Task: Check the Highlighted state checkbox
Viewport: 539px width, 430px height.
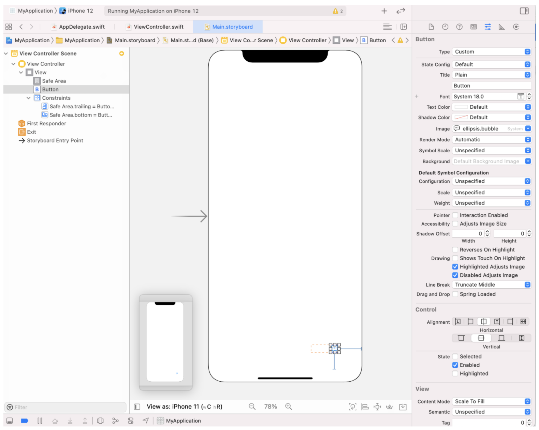Action: (x=455, y=374)
